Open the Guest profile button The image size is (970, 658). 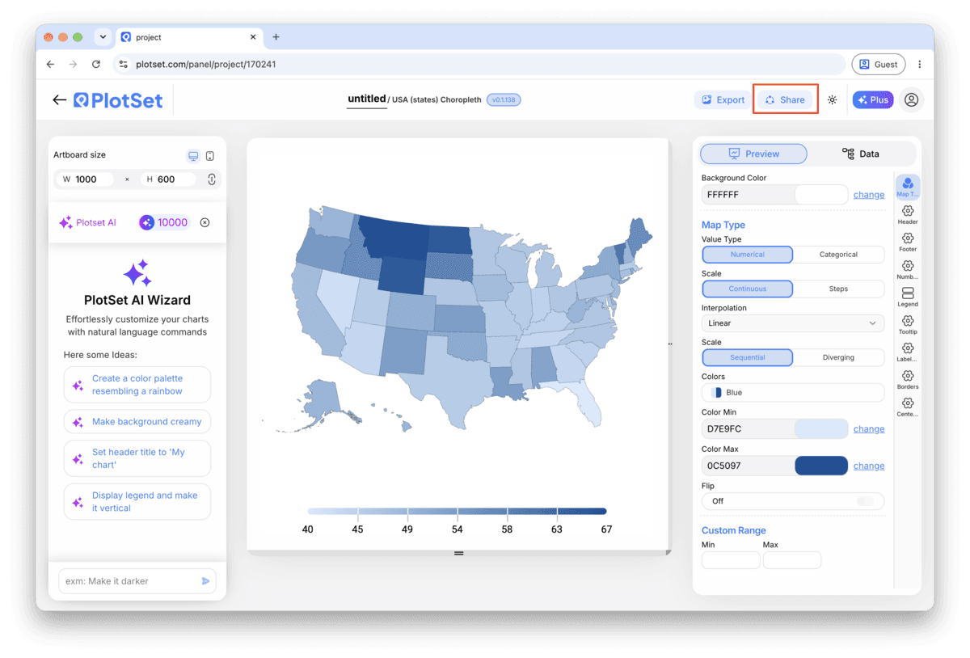pos(878,64)
